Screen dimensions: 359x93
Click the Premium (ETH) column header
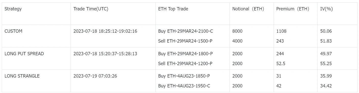tap(292, 9)
